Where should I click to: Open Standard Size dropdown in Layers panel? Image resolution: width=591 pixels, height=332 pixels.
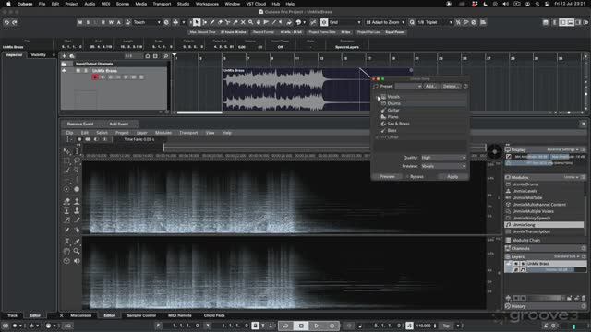(566, 256)
